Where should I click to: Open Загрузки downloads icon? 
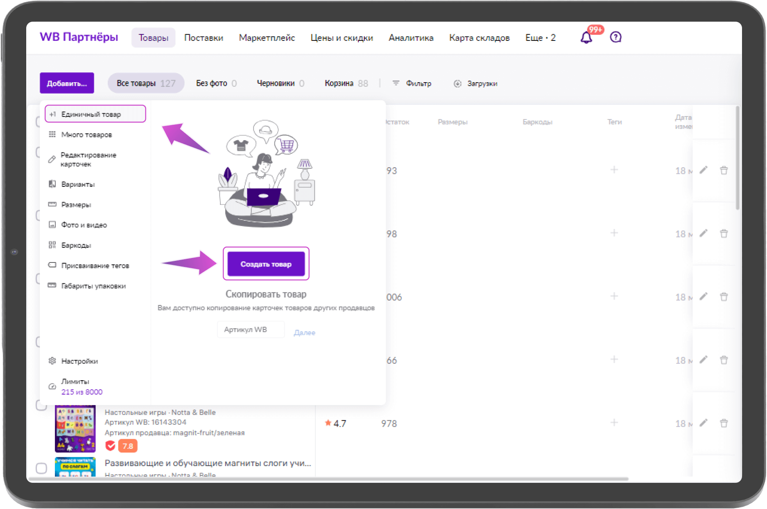point(457,83)
